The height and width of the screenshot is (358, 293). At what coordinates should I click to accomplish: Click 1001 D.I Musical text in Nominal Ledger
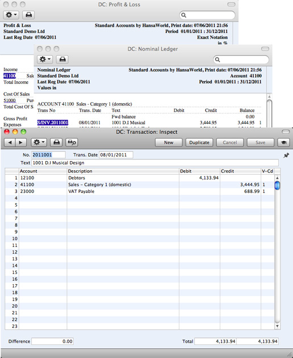128,123
